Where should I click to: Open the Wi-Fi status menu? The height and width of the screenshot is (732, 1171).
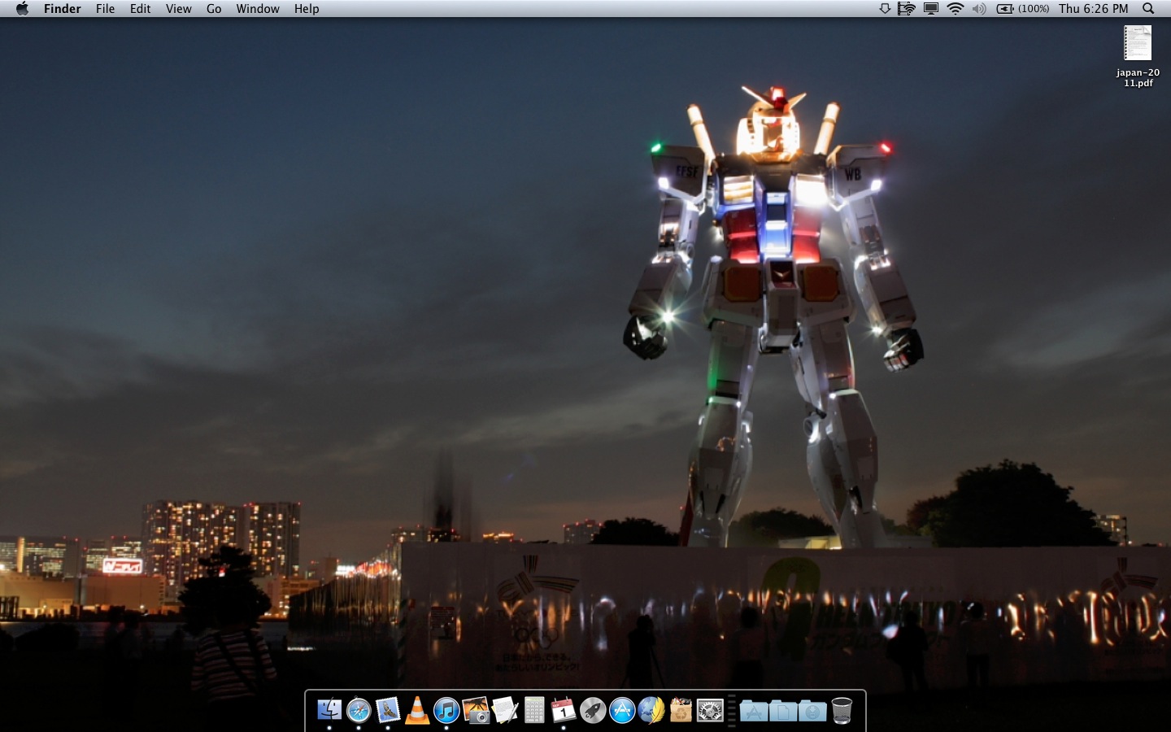[x=956, y=9]
